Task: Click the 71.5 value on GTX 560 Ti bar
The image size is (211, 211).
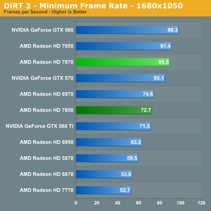Action: tap(145, 126)
